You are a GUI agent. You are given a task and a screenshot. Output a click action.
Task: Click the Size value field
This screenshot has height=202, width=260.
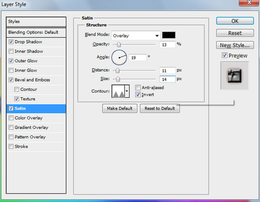click(167, 79)
